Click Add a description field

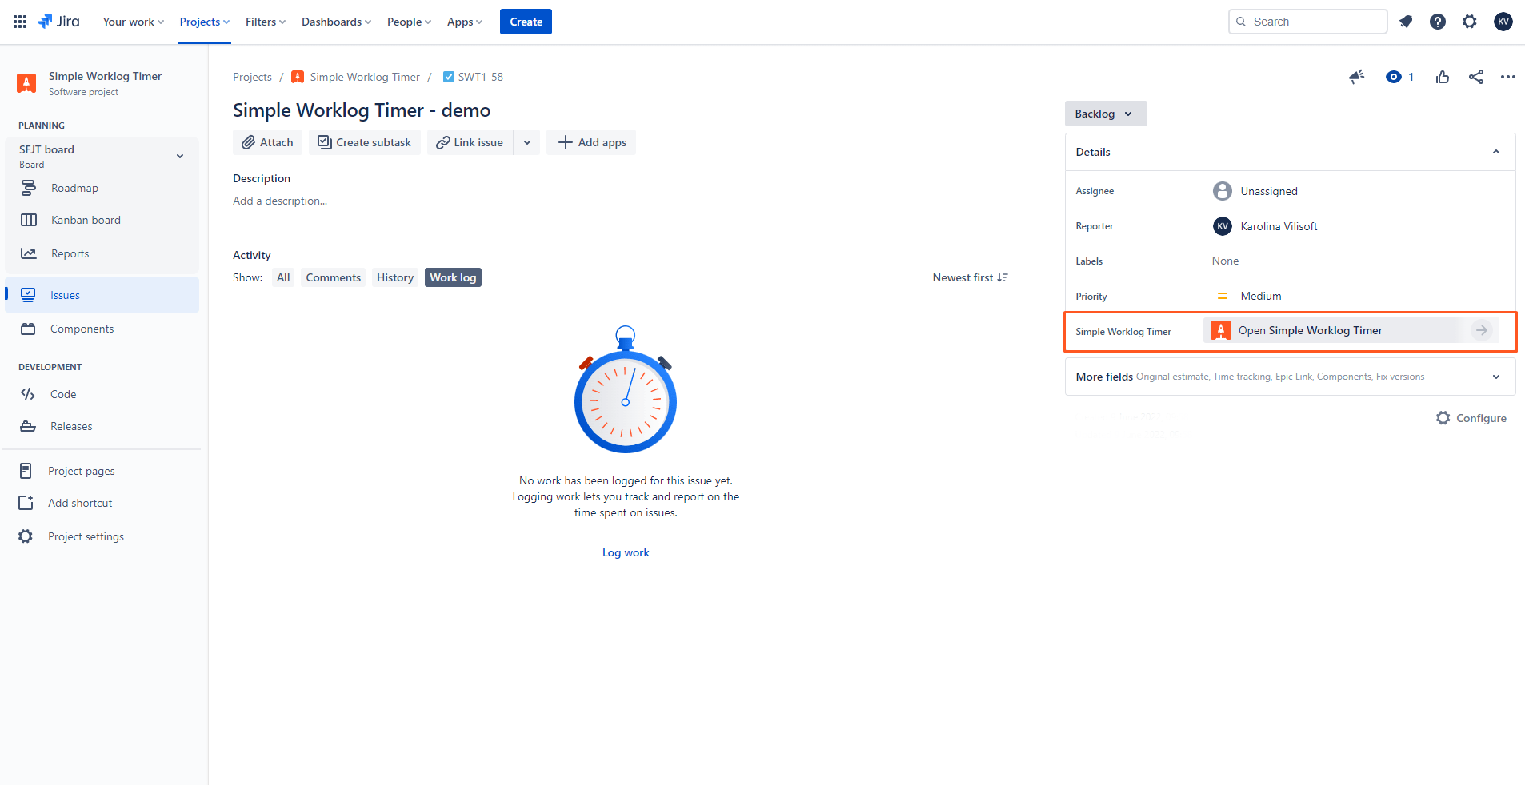click(x=280, y=201)
